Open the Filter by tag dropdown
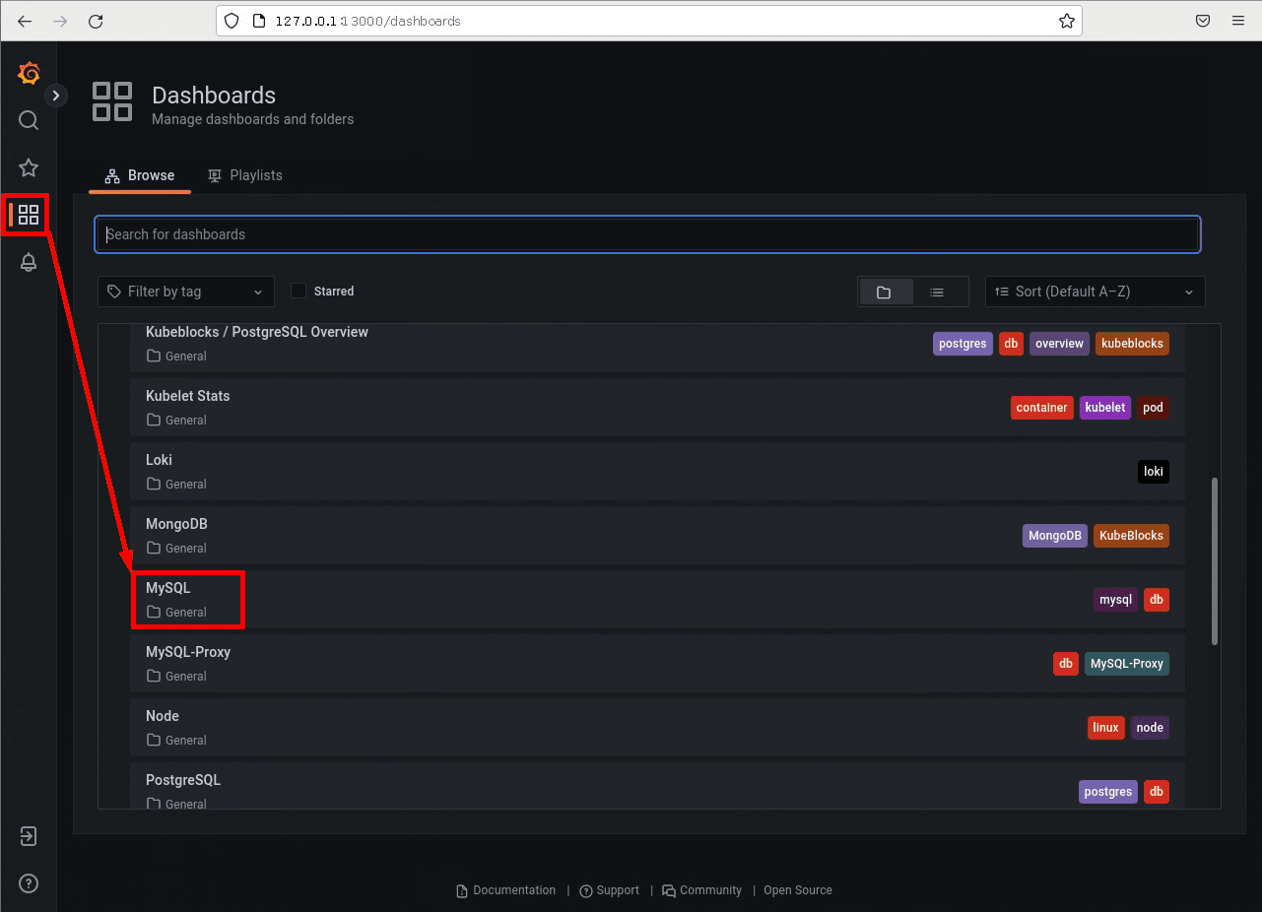 pyautogui.click(x=186, y=292)
